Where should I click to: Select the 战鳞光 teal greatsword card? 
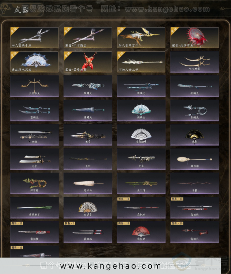pyautogui.click(x=88, y=86)
